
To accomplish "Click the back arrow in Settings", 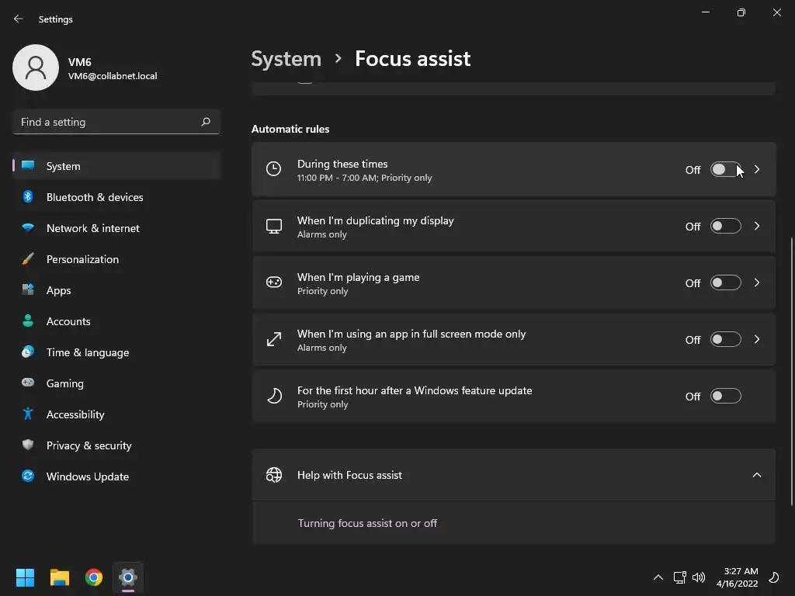I will tap(19, 19).
